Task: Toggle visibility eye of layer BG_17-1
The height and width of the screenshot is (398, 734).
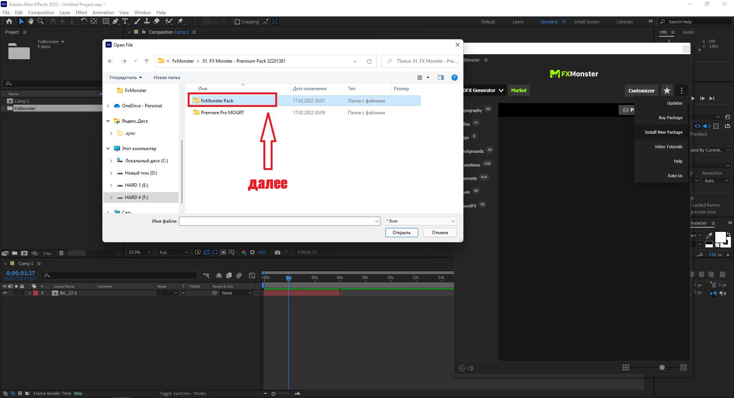Action: click(5, 293)
